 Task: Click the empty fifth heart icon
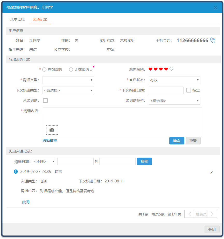pyautogui.click(x=171, y=69)
